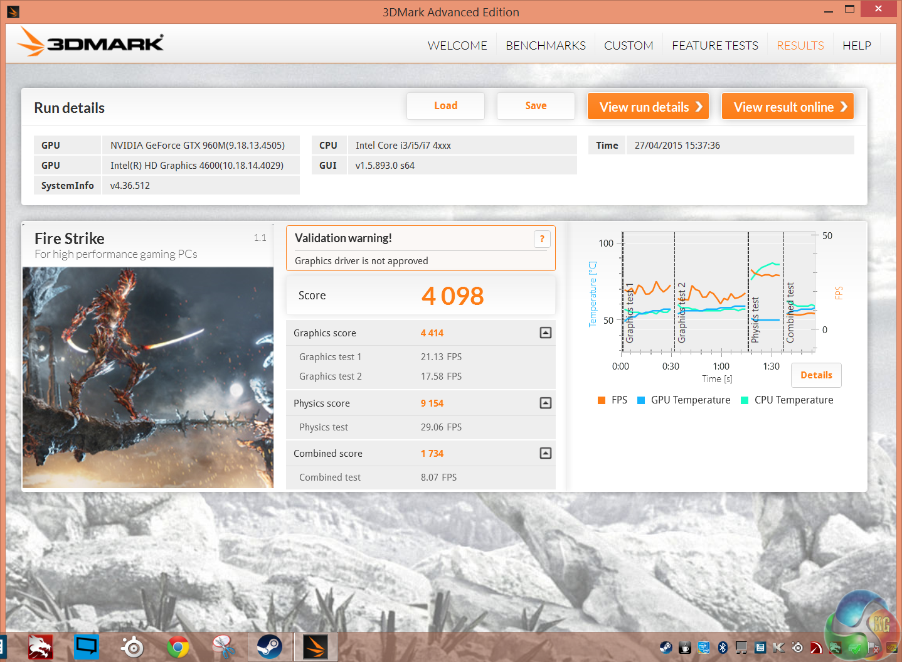Screen dimensions: 902x662
Task: Open the BENCHMARKS tab
Action: (546, 45)
